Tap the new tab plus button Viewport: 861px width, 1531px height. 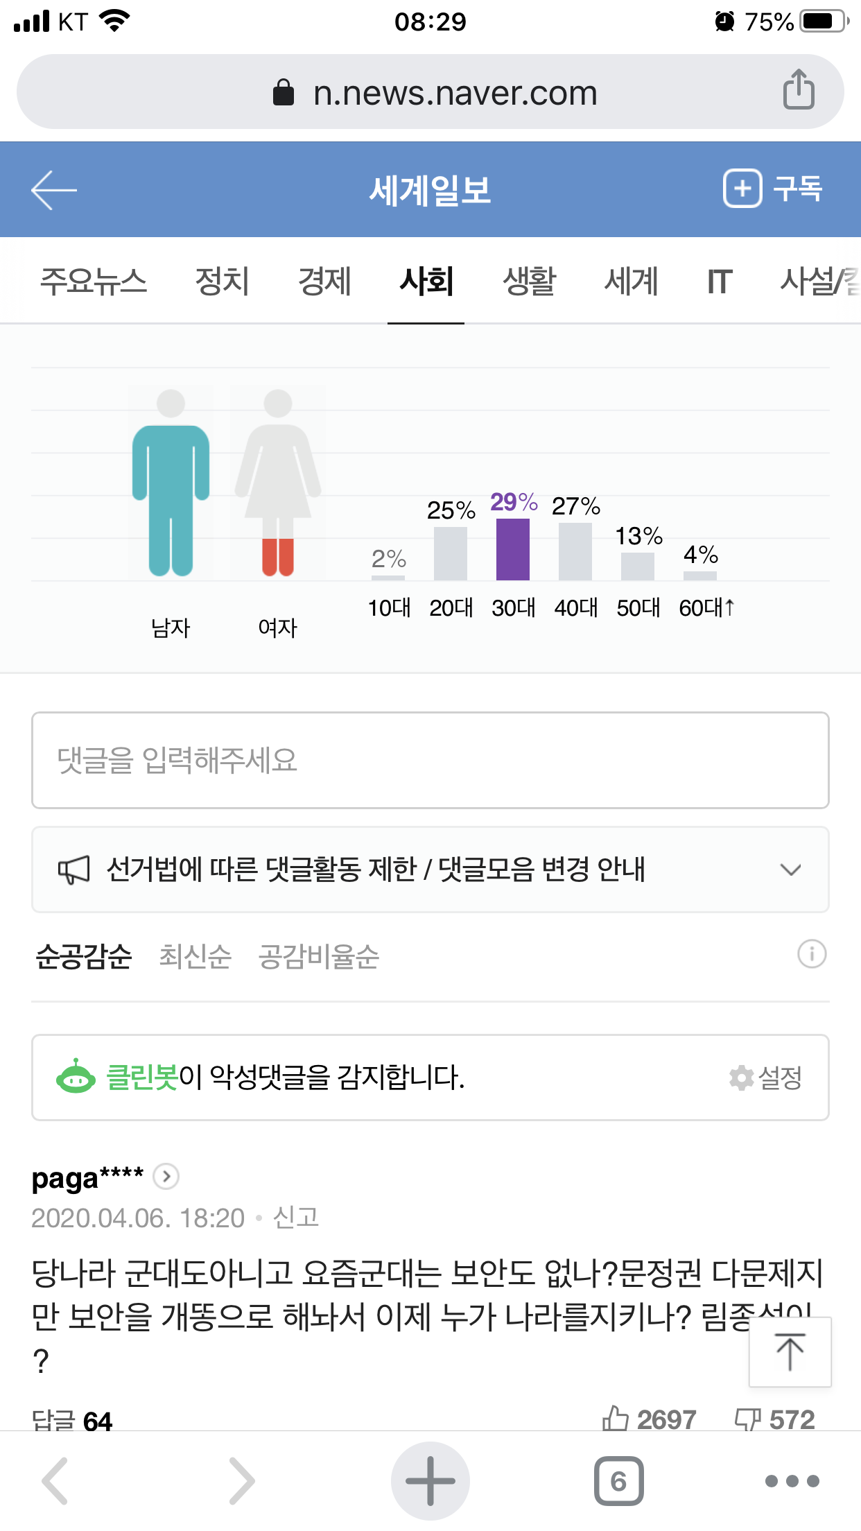click(430, 1481)
